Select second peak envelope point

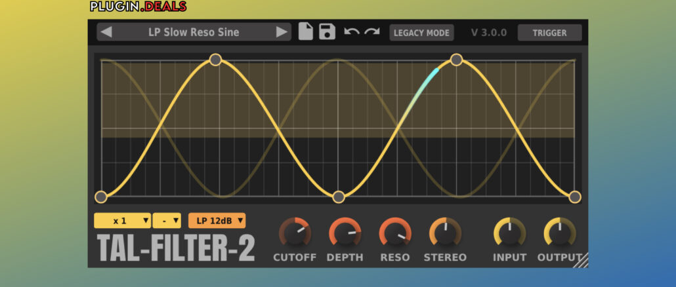click(456, 60)
